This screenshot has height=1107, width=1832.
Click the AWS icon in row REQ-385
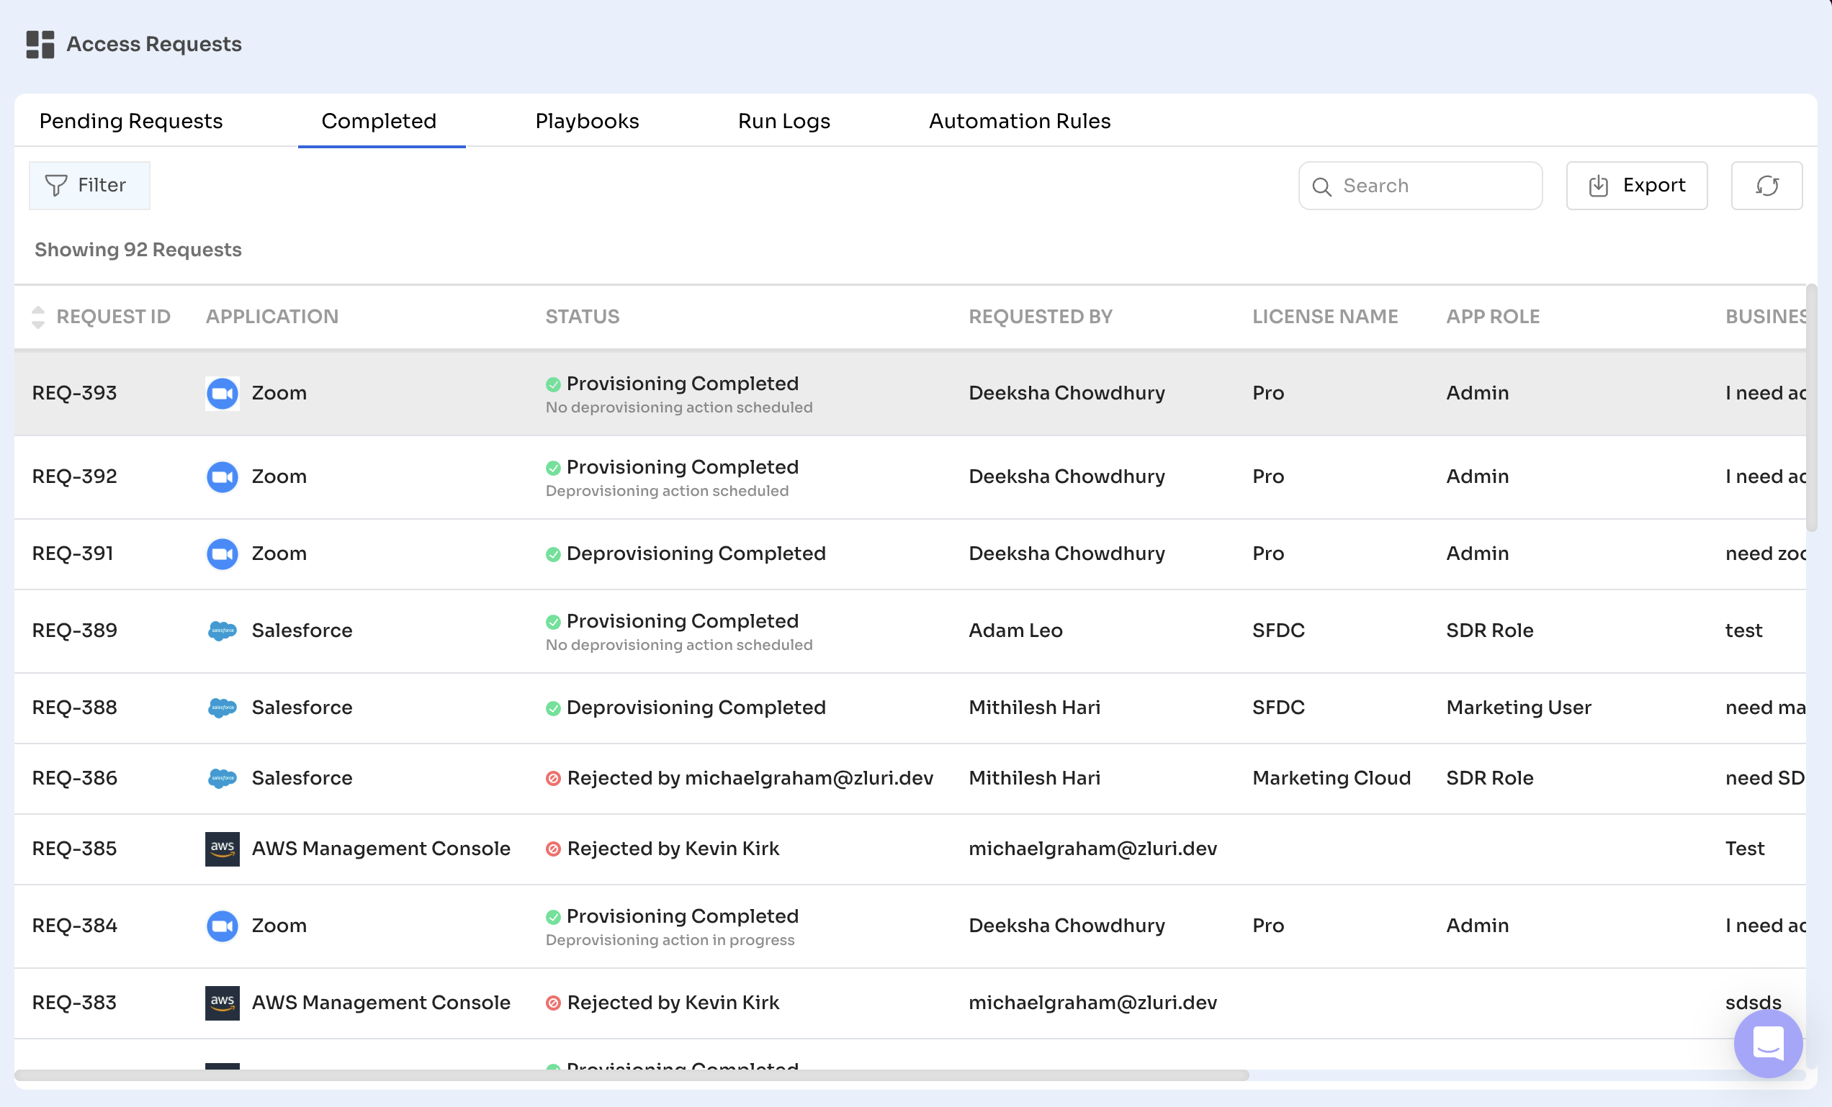223,849
